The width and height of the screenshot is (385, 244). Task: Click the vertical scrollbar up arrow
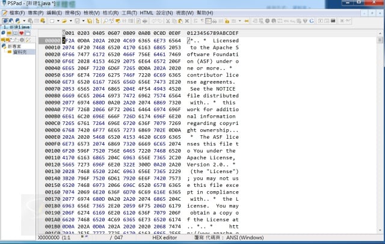click(x=381, y=32)
